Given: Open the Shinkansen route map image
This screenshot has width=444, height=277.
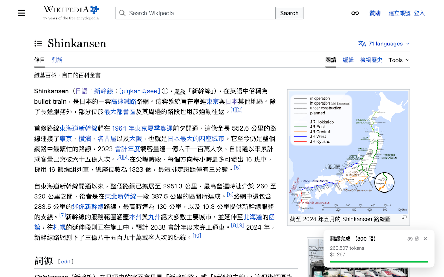Looking at the screenshot, I should [x=348, y=152].
